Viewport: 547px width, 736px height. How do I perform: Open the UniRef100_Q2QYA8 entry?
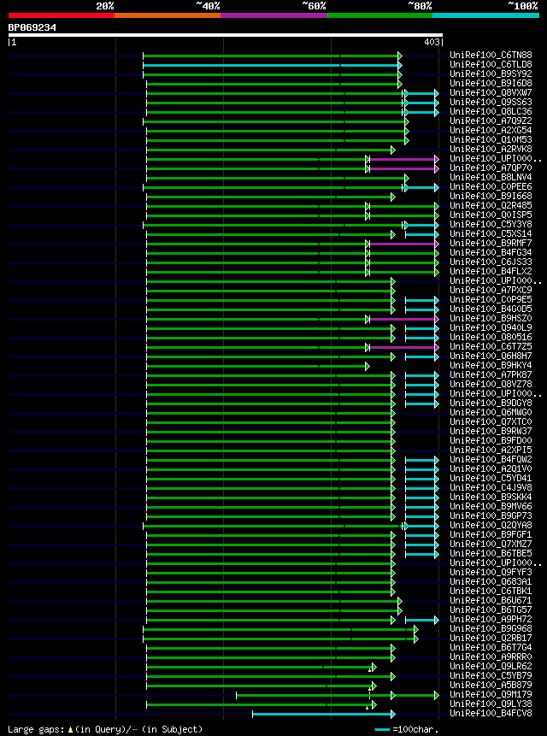tap(491, 525)
